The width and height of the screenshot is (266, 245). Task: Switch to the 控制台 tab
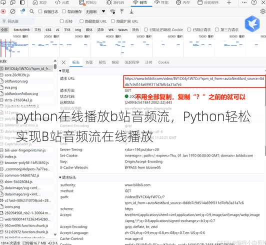[88, 2]
